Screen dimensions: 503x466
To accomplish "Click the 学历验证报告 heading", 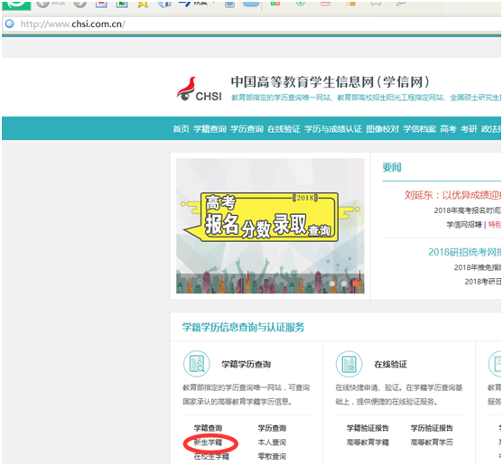I will pyautogui.click(x=432, y=428).
